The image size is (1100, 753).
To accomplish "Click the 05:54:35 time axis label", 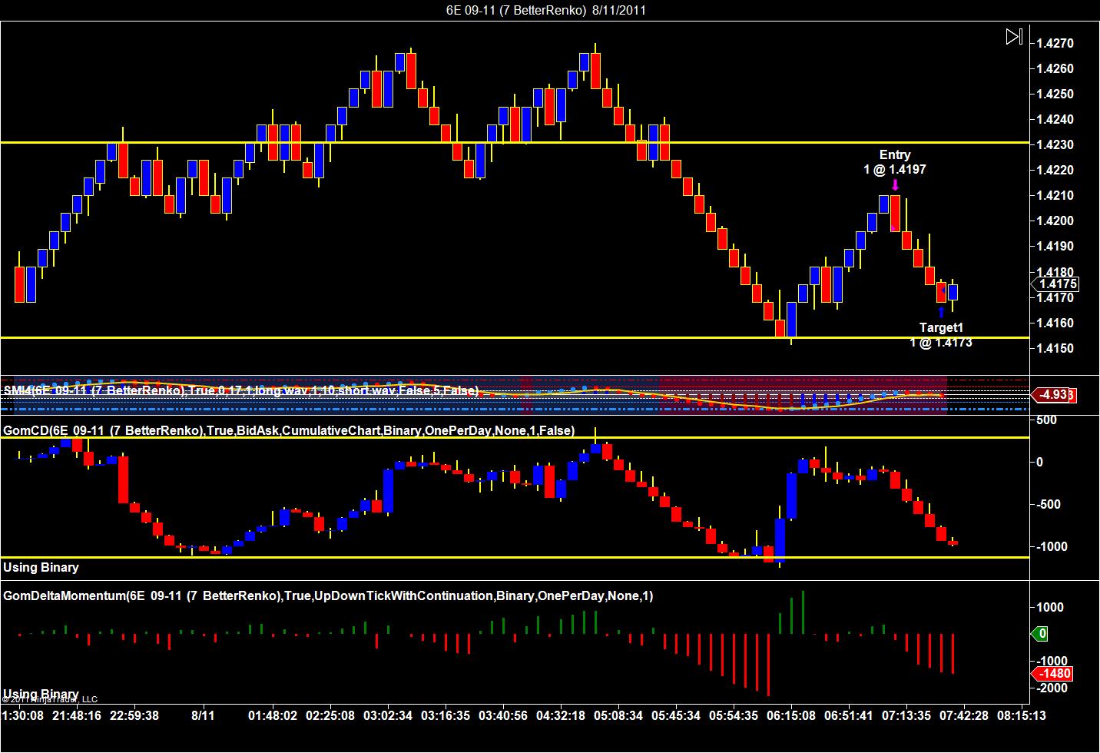I will click(x=733, y=715).
